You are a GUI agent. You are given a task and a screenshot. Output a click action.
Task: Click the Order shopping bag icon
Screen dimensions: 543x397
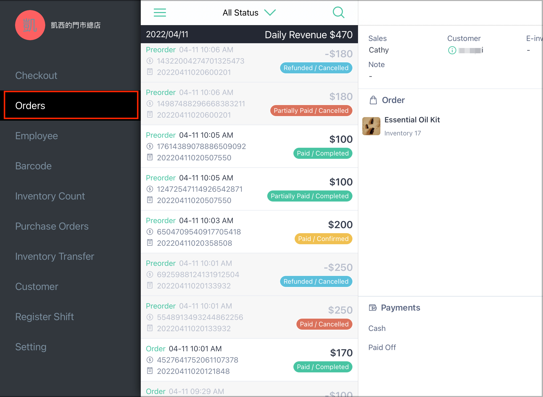[x=373, y=100]
